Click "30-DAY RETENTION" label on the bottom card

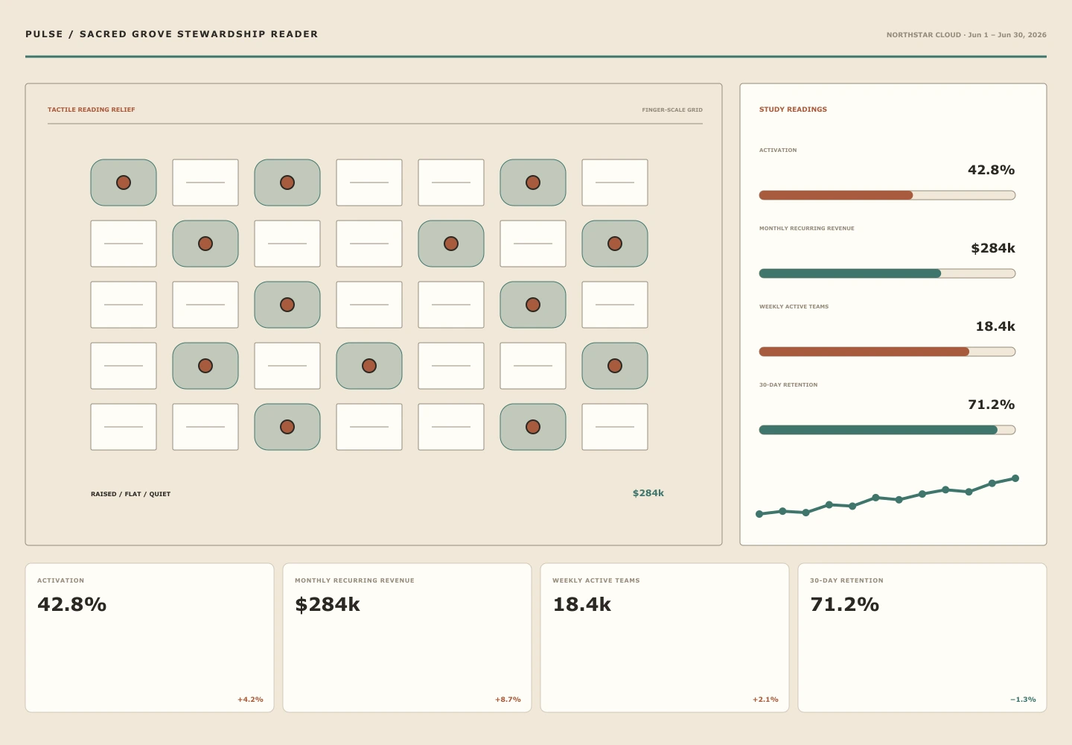click(847, 580)
